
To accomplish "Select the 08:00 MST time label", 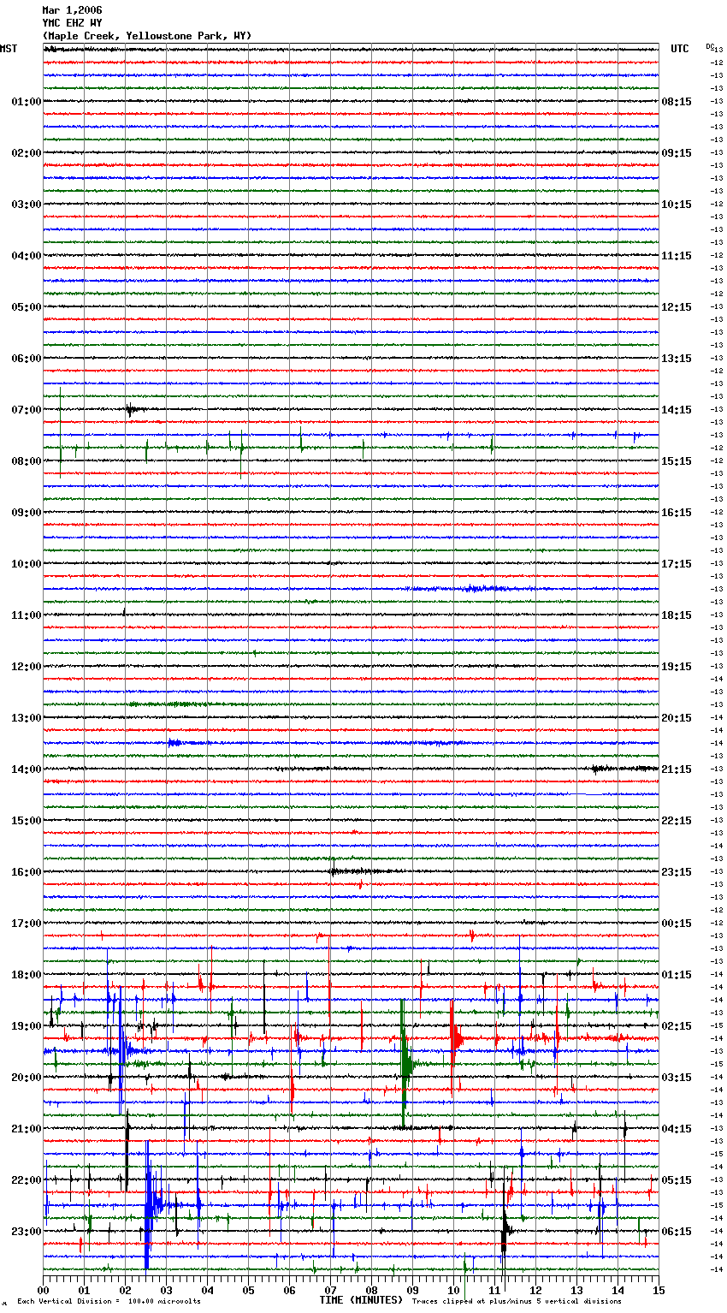I will (x=27, y=461).
